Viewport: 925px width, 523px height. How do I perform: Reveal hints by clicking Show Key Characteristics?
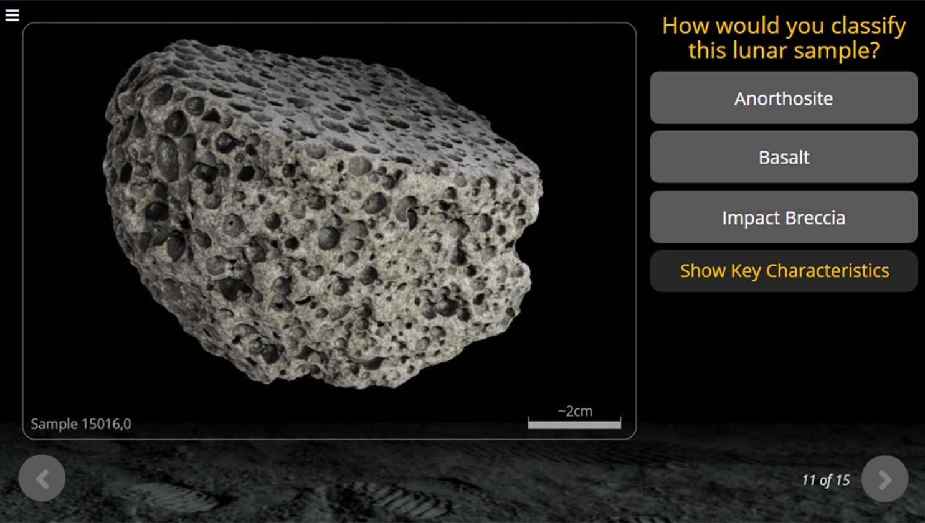click(784, 270)
